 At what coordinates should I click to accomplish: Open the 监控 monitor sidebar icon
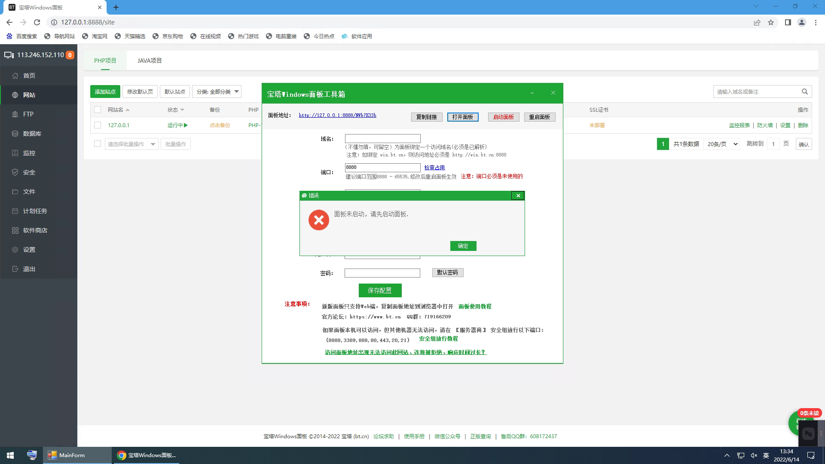[x=15, y=153]
